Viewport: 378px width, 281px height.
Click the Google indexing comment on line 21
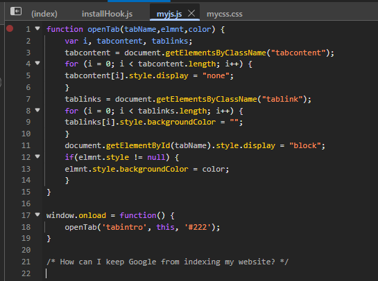[x=167, y=262]
